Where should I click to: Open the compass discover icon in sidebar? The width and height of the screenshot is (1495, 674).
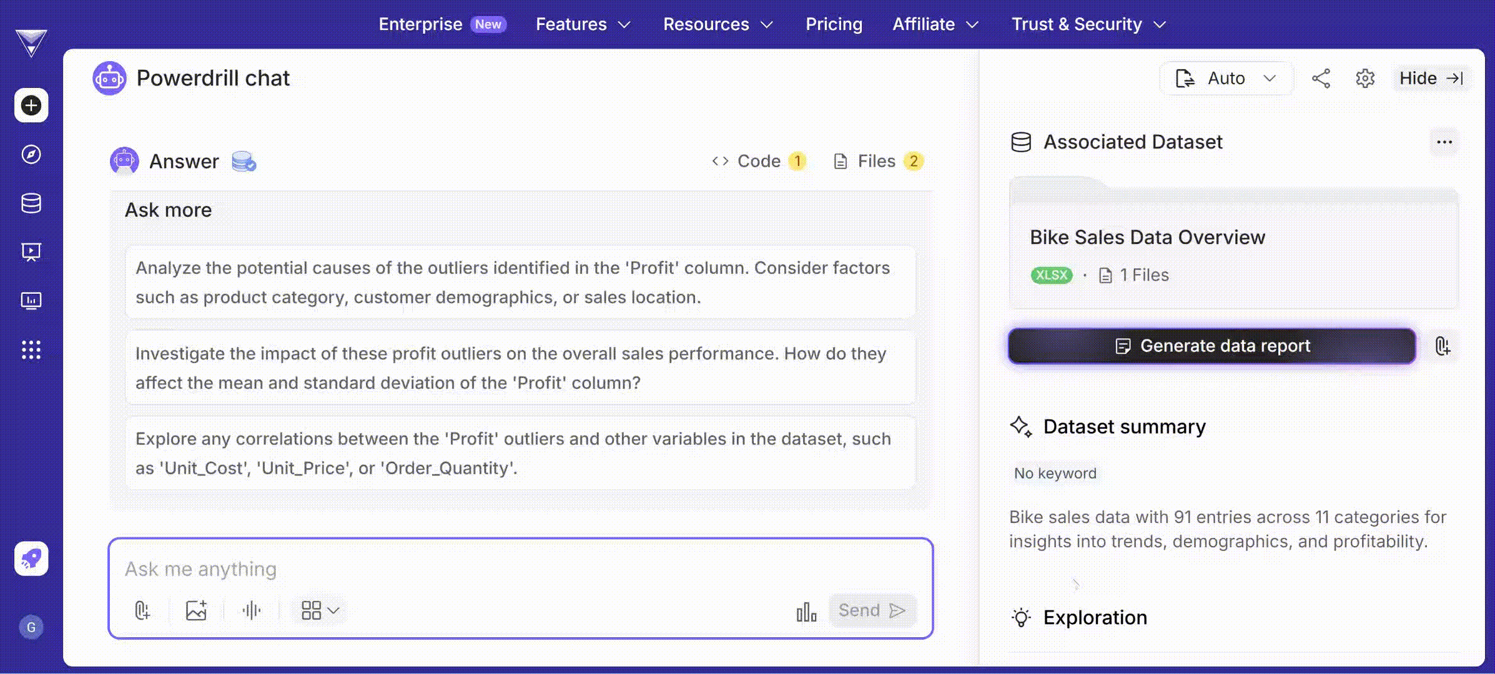pos(31,154)
